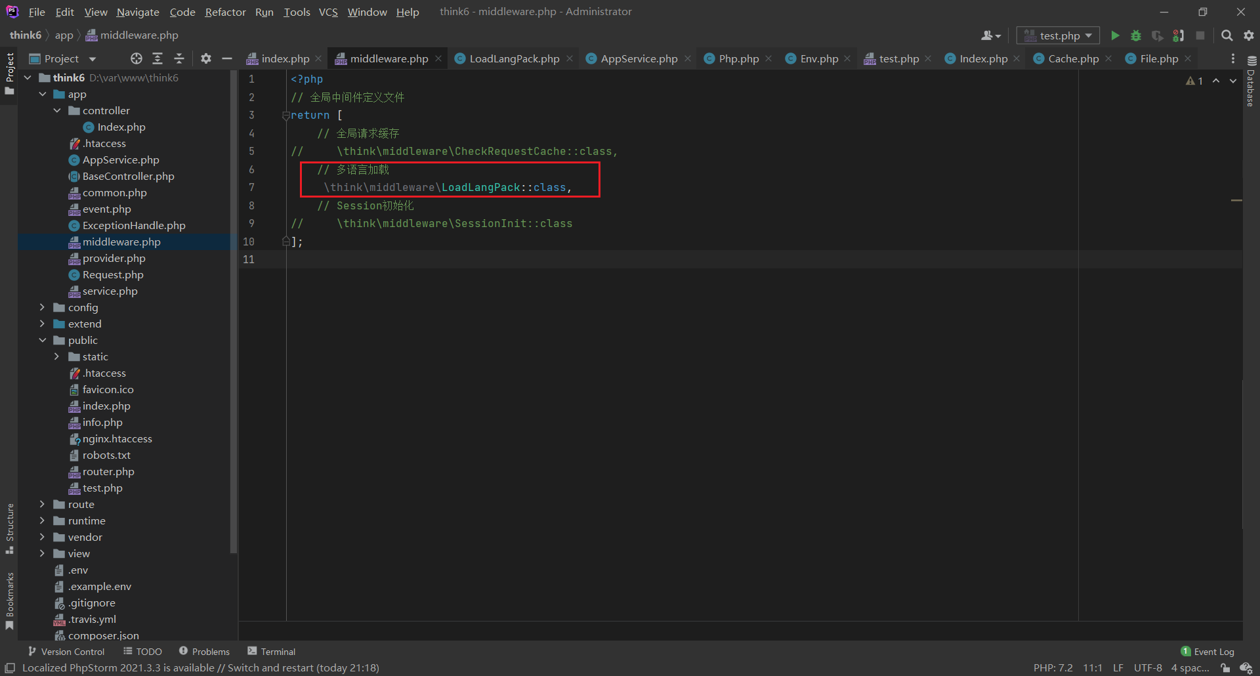Go to previous highlighted error arrow
Screen dimensions: 1260x676
tap(1216, 81)
